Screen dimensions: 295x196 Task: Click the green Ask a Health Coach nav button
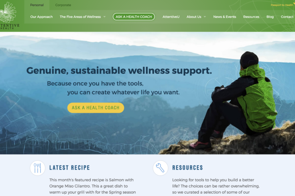134,17
